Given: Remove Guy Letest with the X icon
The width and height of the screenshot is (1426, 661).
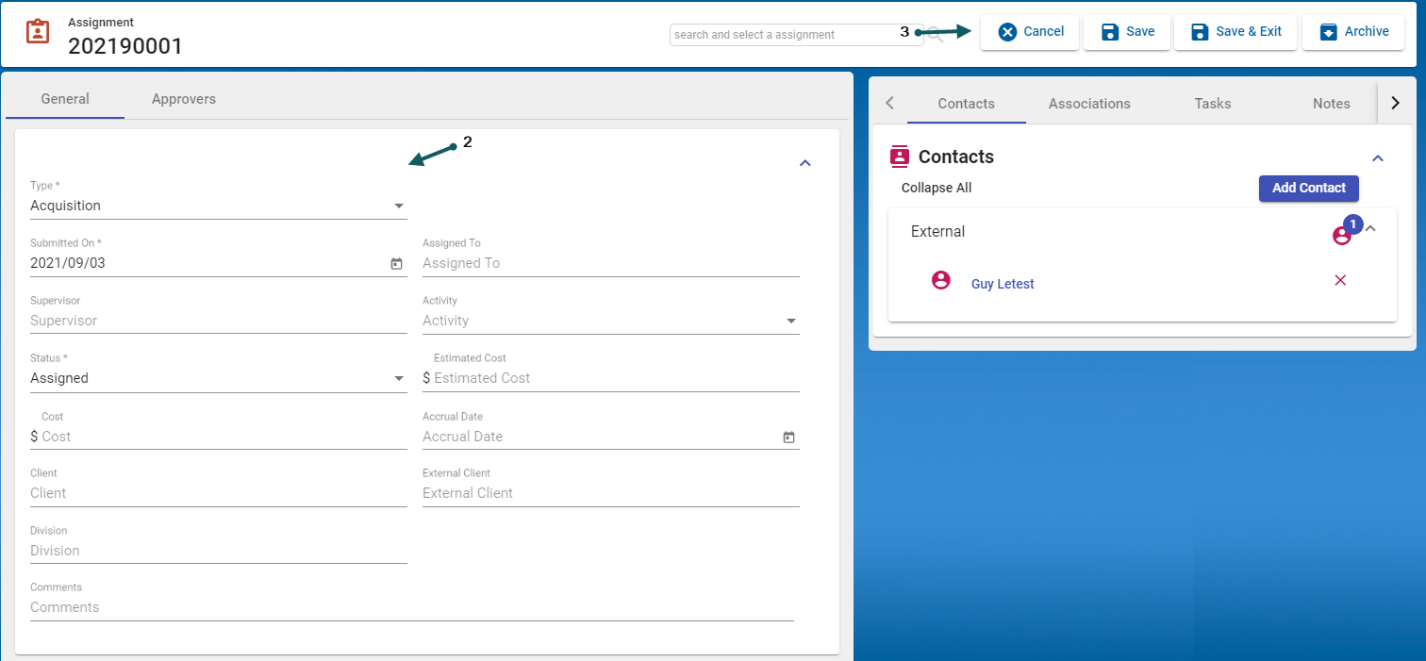Looking at the screenshot, I should pyautogui.click(x=1340, y=280).
